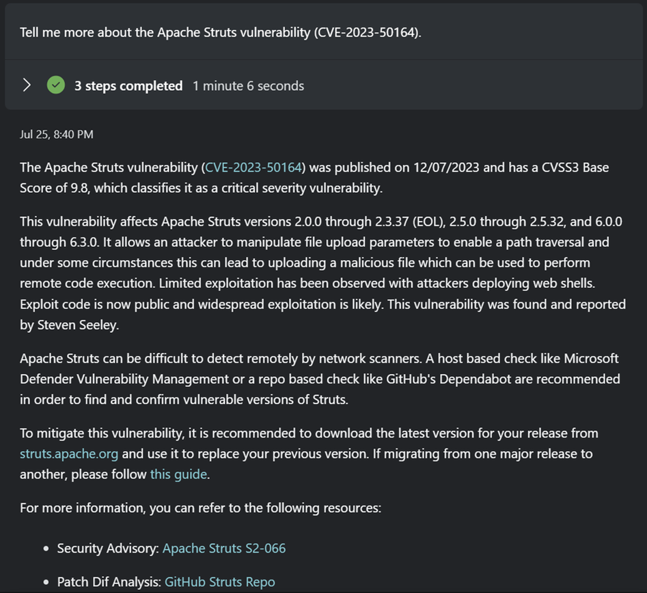
Task: Click the user prompt about Apache Struts
Action: (221, 32)
